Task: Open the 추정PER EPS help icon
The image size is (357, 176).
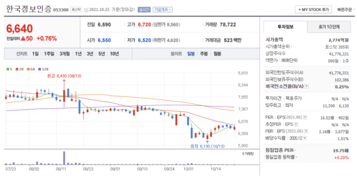Action: (x=296, y=124)
